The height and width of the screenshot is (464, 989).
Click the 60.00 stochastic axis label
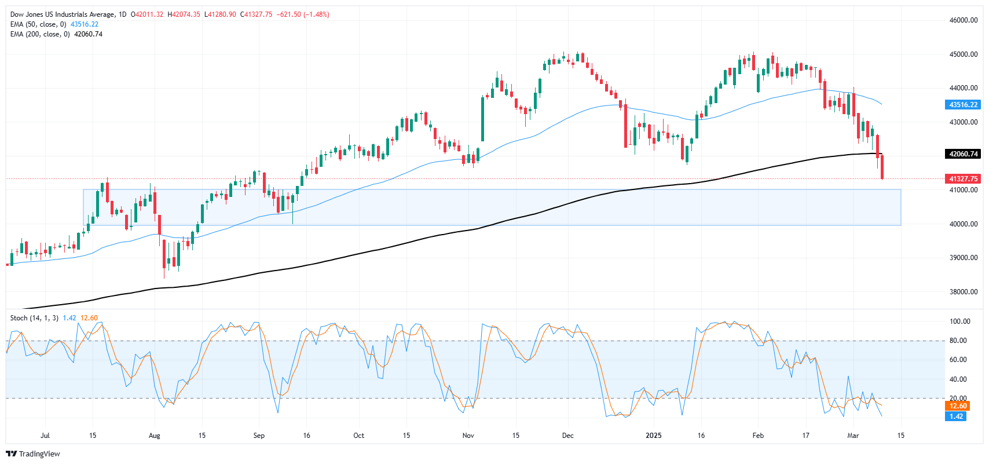click(x=958, y=360)
